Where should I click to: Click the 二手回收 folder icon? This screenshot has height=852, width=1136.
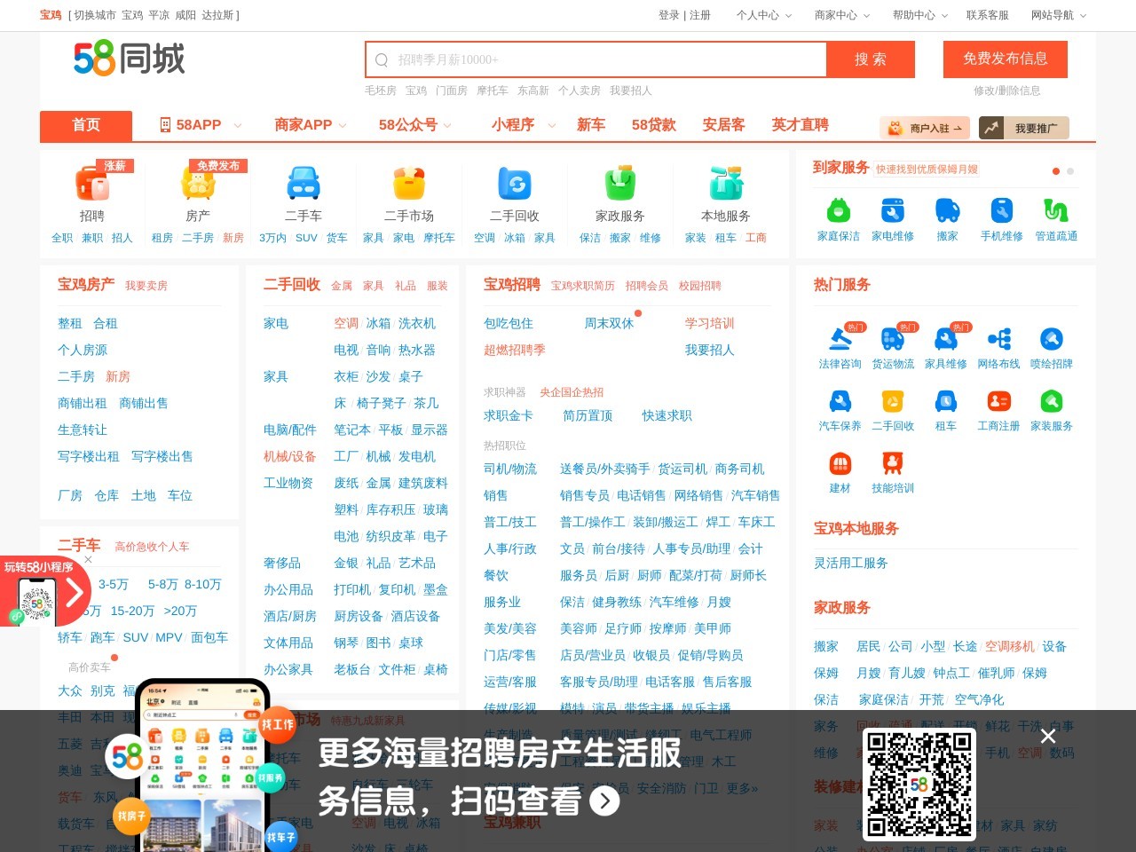point(515,184)
